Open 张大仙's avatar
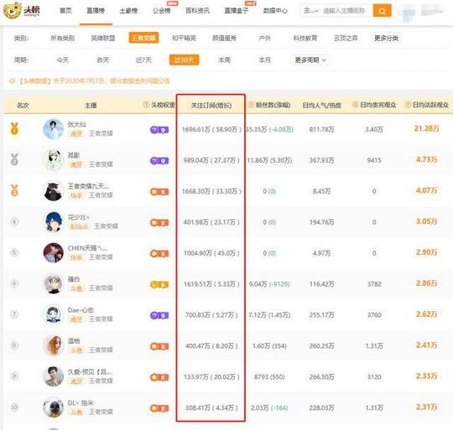 53,129
